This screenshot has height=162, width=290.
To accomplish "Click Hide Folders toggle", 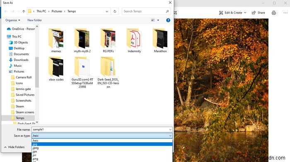I will click(x=15, y=147).
